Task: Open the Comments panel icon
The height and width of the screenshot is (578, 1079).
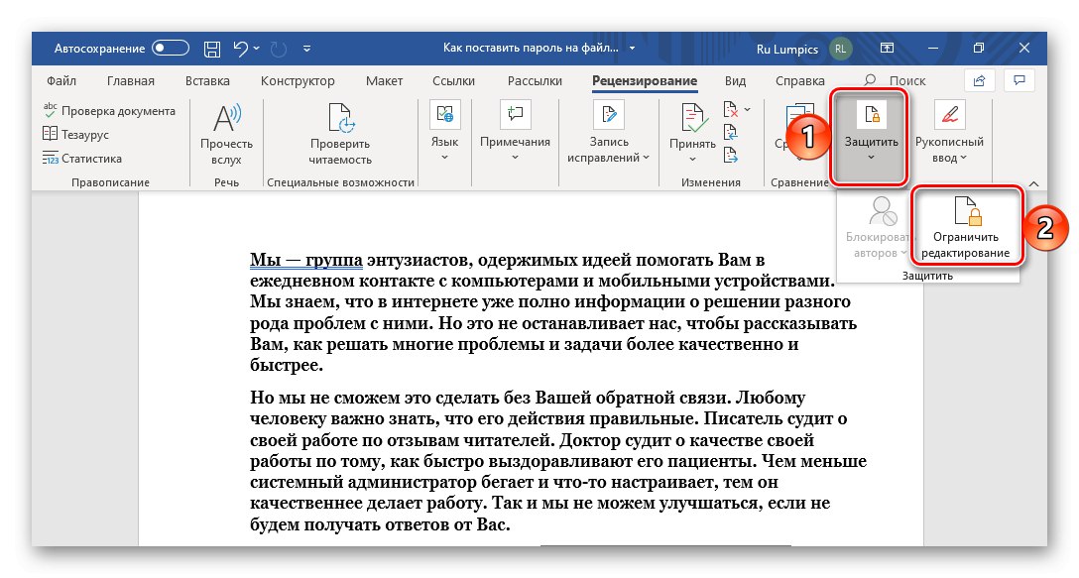Action: [1019, 80]
